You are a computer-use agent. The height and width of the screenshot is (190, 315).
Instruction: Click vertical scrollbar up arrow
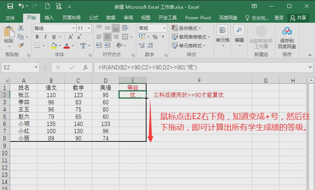point(311,81)
